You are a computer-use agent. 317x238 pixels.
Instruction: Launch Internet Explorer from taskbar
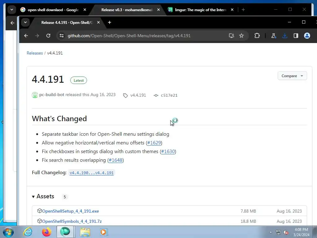(x=28, y=232)
